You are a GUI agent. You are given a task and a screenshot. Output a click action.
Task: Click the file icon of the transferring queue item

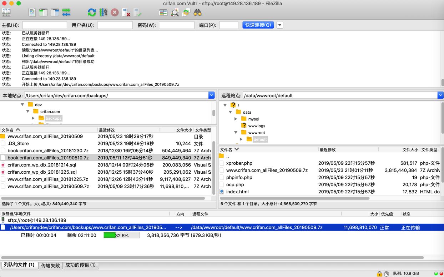(3, 227)
